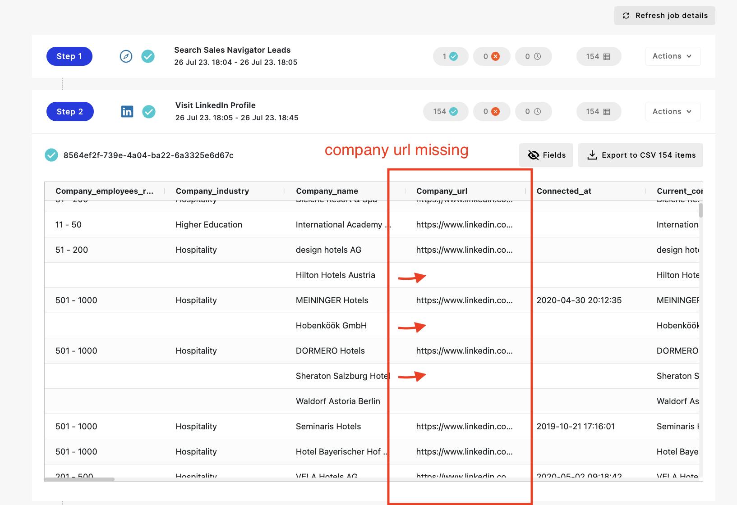Click the Step 1 success count badge showing 1
737x505 pixels.
tap(451, 56)
